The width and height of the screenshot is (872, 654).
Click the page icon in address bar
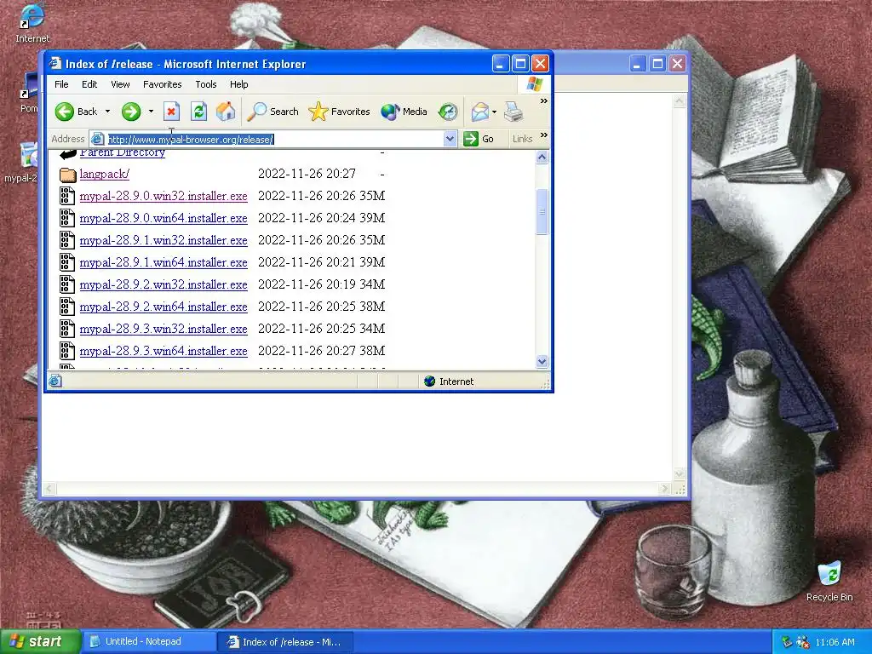pos(97,139)
